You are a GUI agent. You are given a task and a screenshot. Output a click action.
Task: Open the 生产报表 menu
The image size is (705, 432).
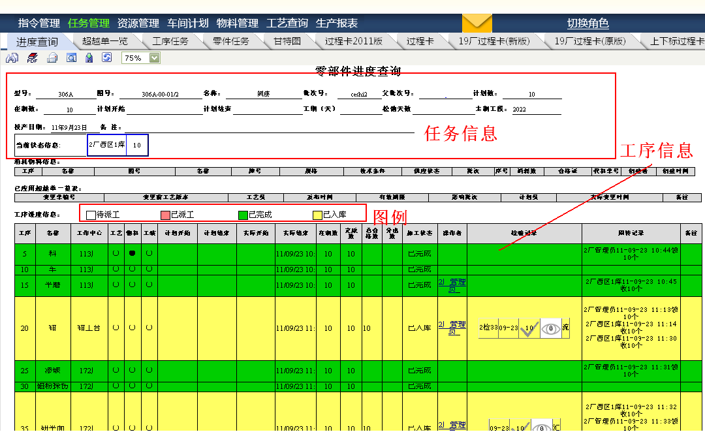click(337, 23)
